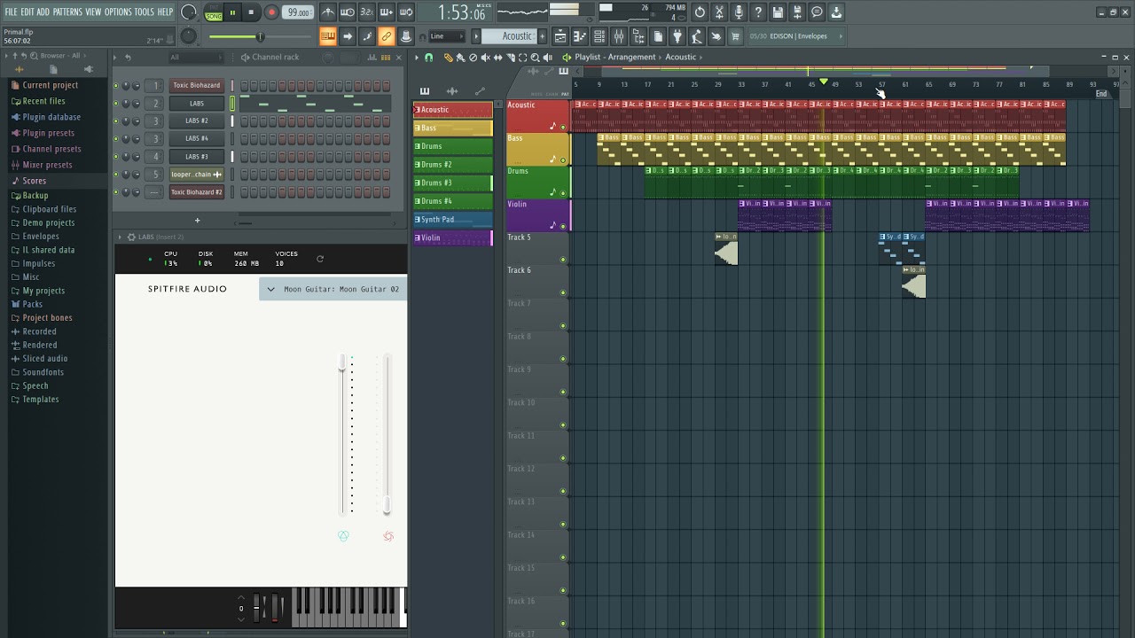
Task: Click the LABS expression vertical slider
Action: (342, 434)
